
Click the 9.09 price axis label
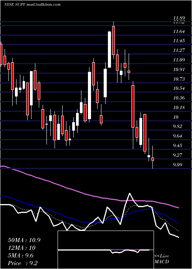coord(177,165)
